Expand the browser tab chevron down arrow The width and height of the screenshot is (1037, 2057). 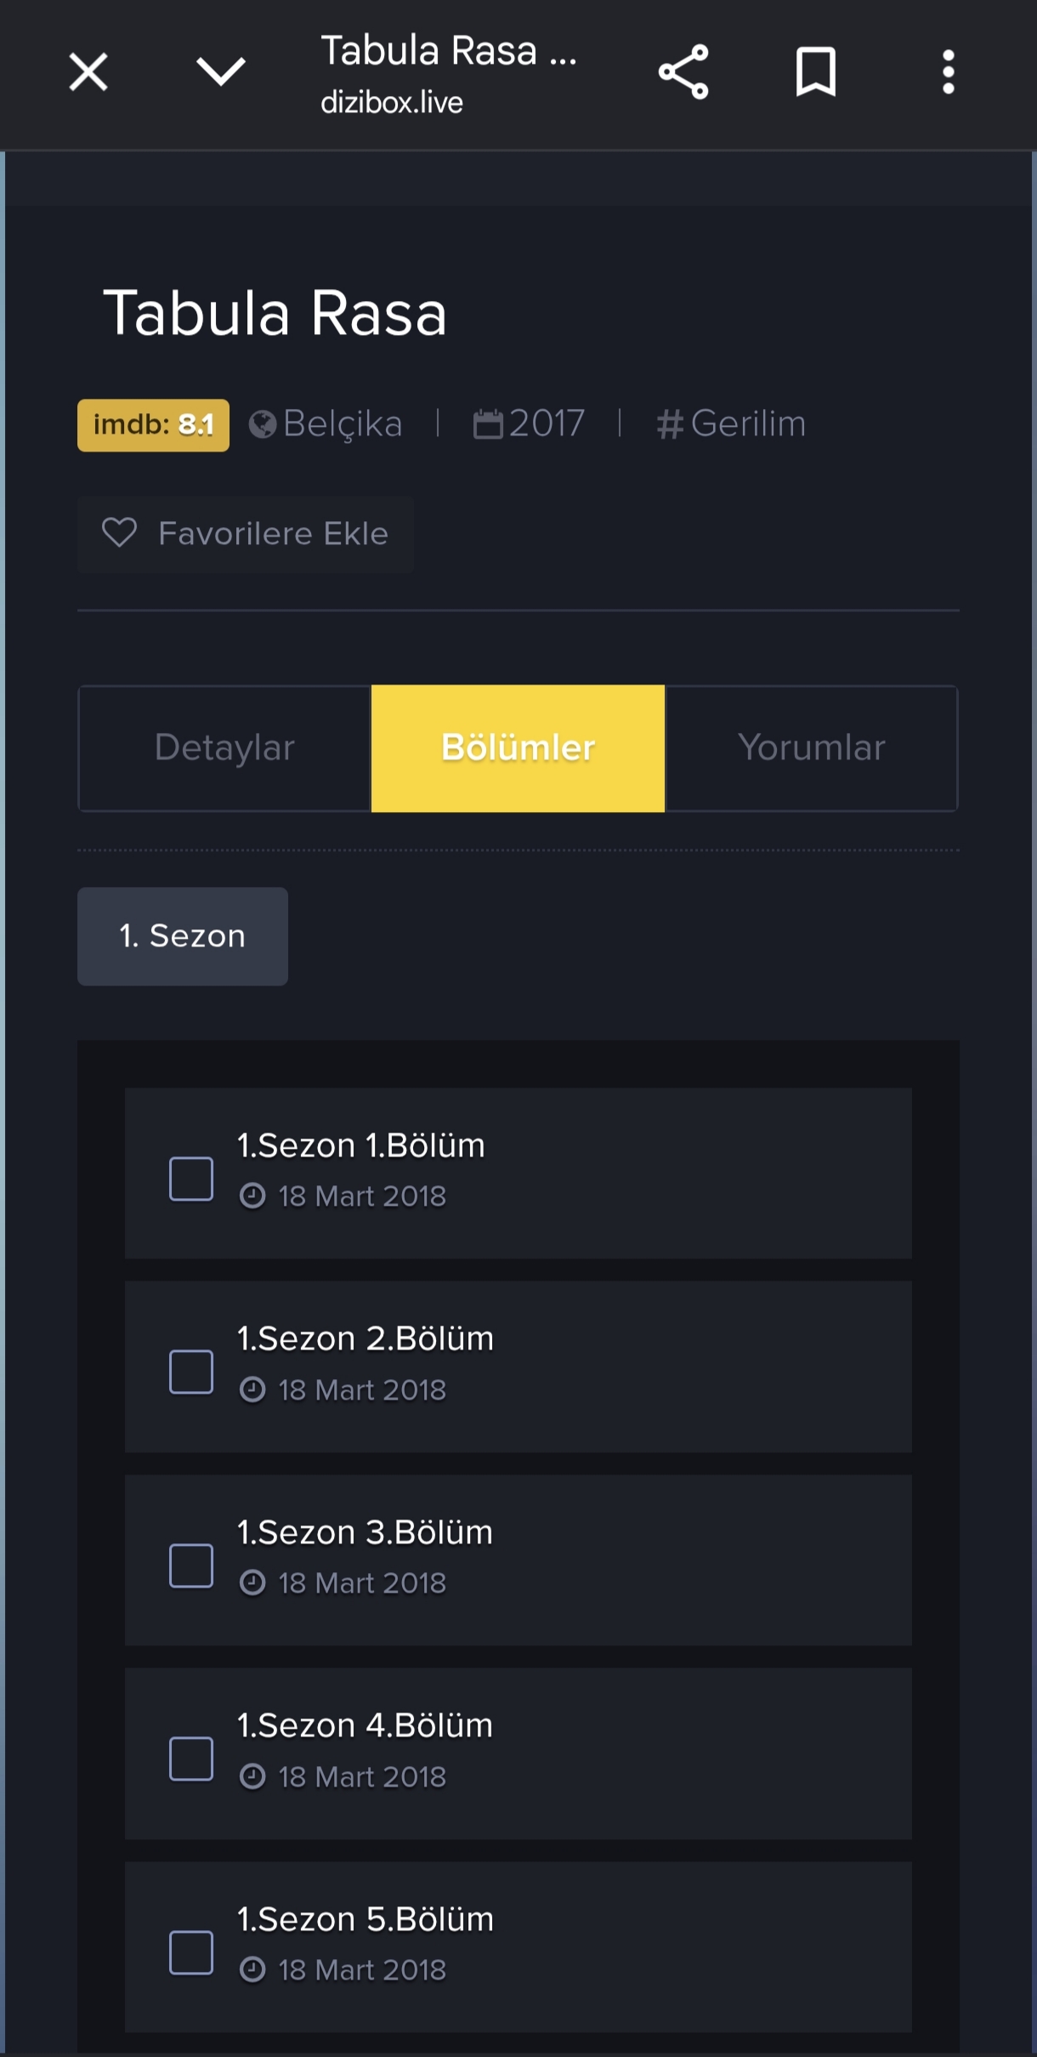pos(221,71)
